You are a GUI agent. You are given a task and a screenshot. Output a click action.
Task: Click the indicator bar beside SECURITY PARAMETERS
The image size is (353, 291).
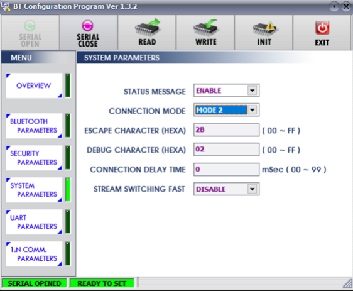coord(68,158)
